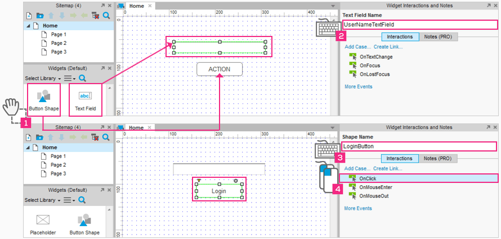The height and width of the screenshot is (239, 501).
Task: Switch to Notes (PRO) tab below UserNameTextField
Action: pyautogui.click(x=438, y=37)
